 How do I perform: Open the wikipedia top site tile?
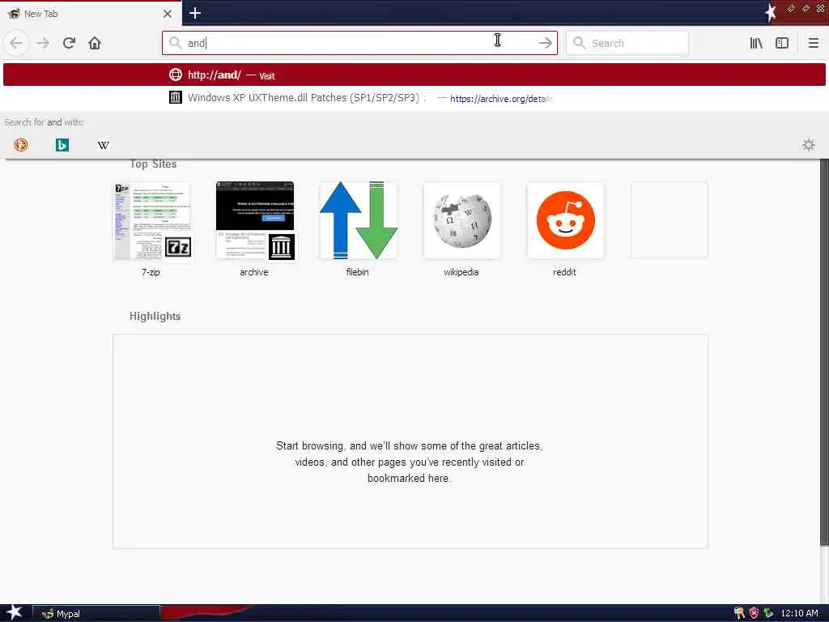tap(462, 220)
